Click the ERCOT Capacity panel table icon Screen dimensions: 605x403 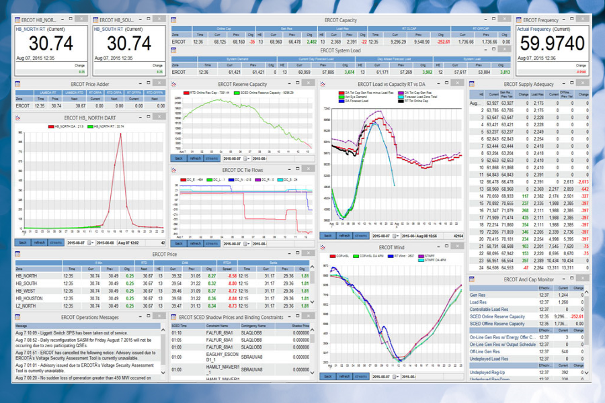pos(173,19)
